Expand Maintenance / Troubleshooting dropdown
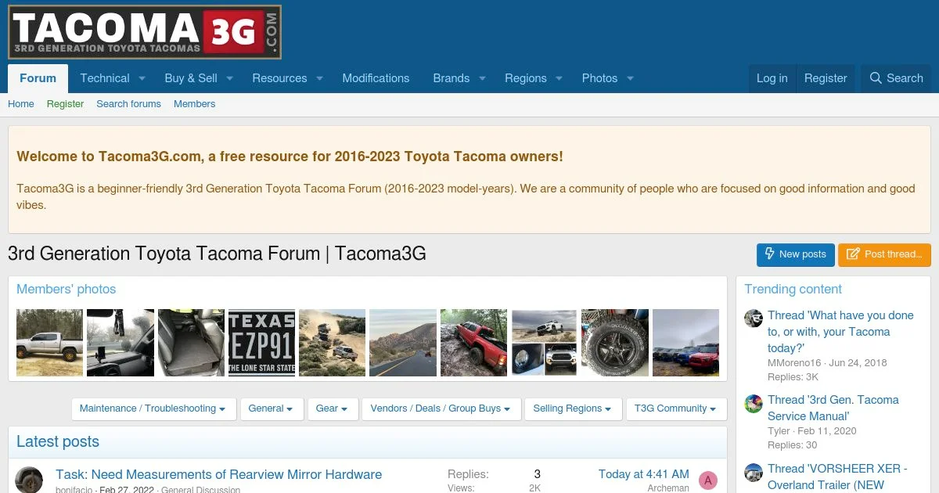Viewport: 939px width, 493px height. pyautogui.click(x=153, y=408)
